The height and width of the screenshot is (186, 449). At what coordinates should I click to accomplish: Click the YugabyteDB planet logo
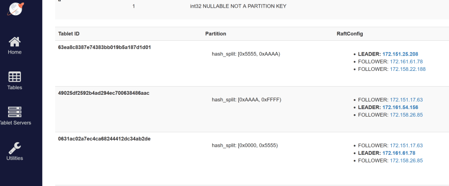point(15,9)
